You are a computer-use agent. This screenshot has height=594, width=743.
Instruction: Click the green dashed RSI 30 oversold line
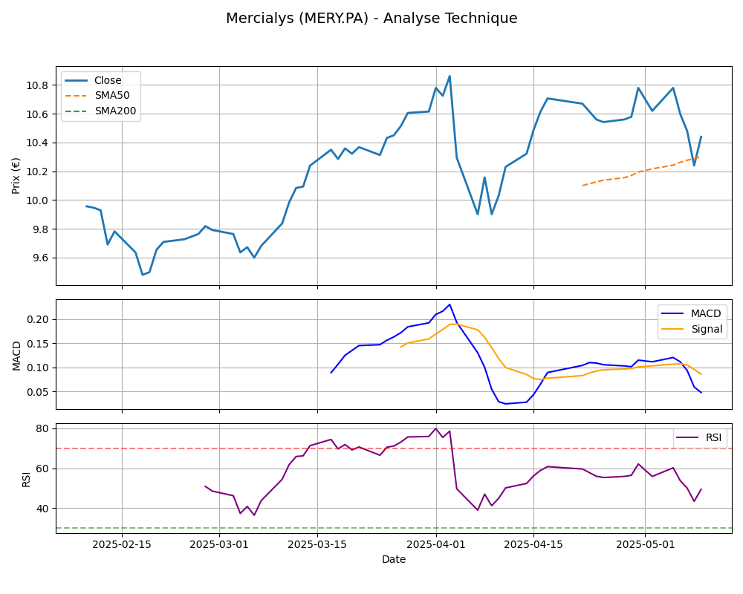point(394,528)
